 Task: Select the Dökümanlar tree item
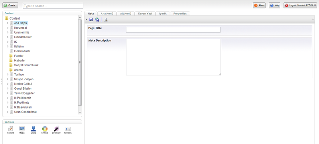[22, 51]
